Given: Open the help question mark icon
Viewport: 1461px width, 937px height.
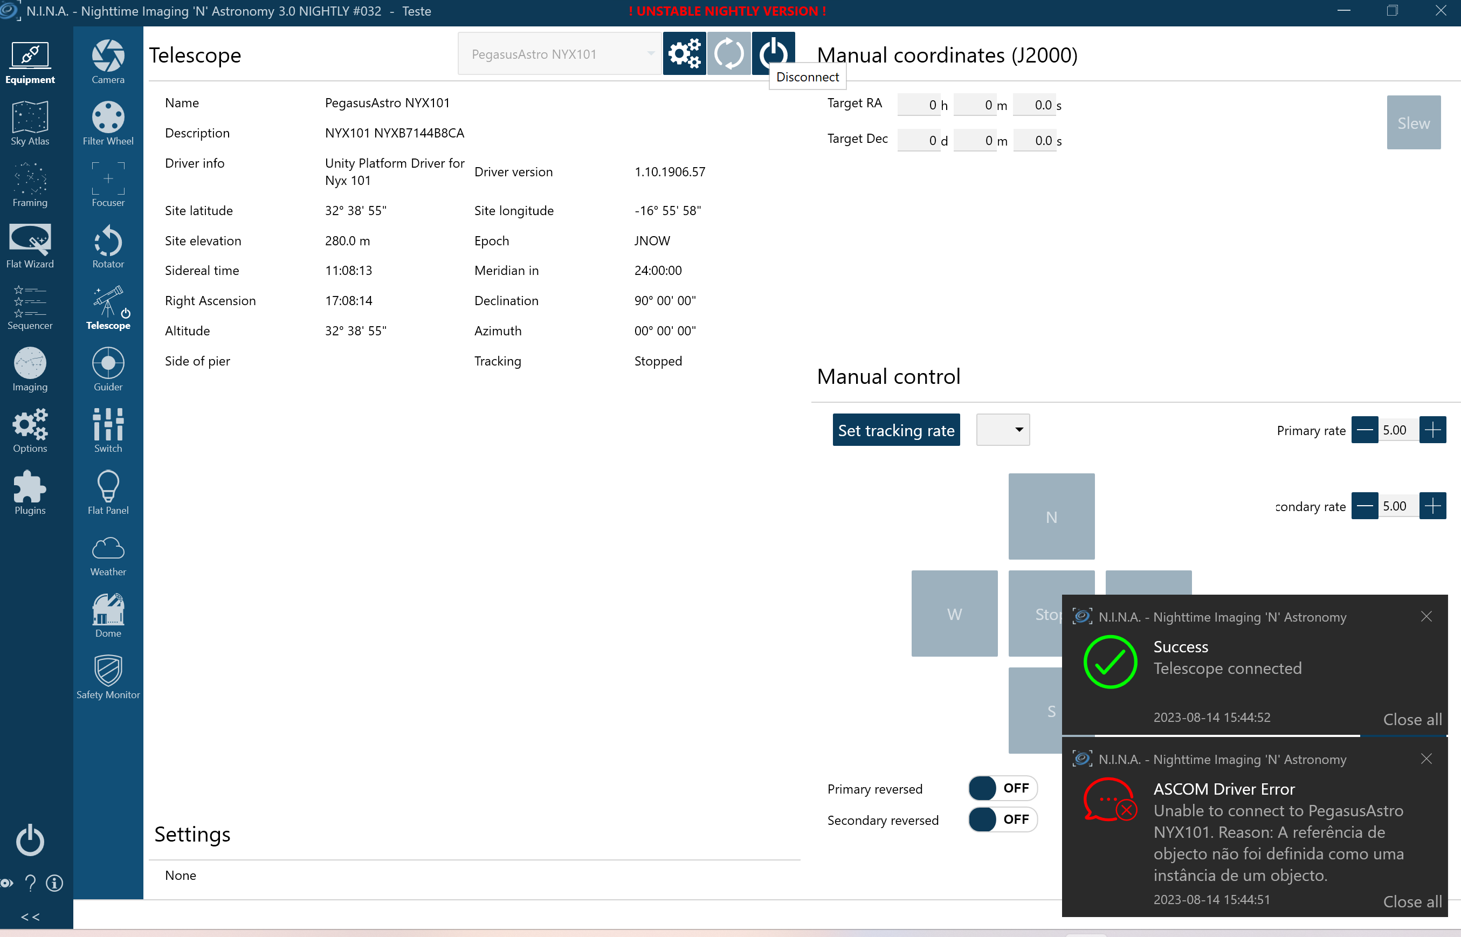Looking at the screenshot, I should (30, 884).
